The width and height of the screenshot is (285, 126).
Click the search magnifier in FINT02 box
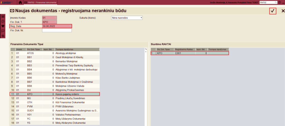click(276, 2)
